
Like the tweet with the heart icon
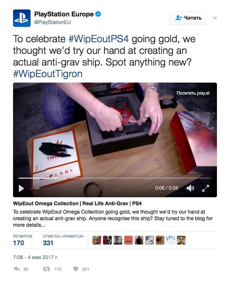[x=76, y=269]
